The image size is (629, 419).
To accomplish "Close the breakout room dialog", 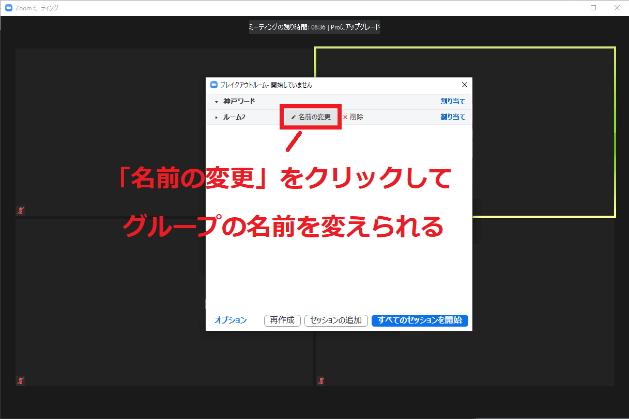I will [464, 85].
